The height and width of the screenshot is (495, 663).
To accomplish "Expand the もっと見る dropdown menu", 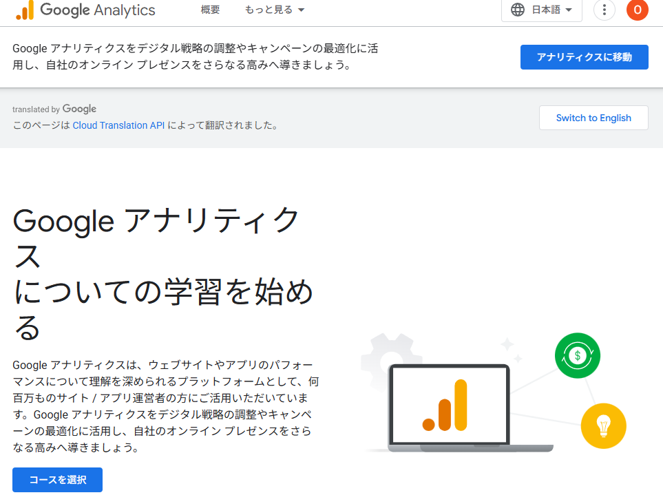I will (x=275, y=10).
